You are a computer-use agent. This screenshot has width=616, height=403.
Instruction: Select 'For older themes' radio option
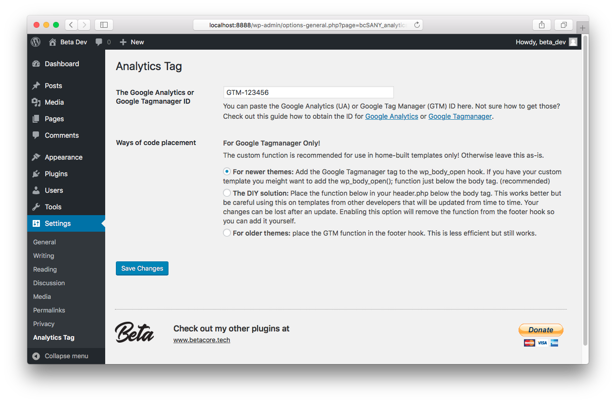[227, 233]
